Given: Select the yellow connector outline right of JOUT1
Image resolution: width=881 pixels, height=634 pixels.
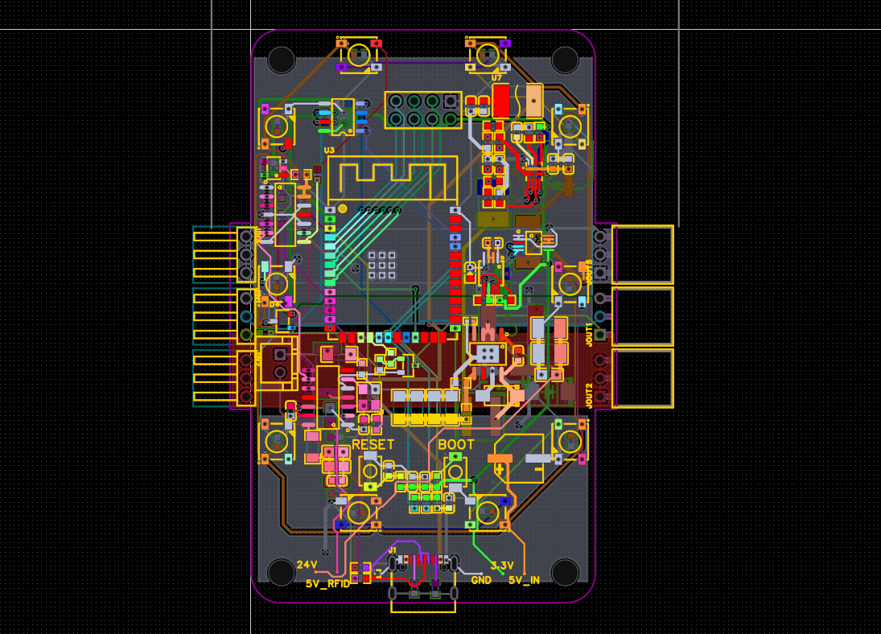Looking at the screenshot, I should tap(643, 316).
